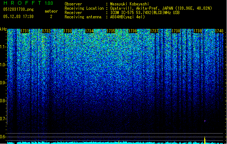This screenshot has height=144, width=227.
Task: Click the tall yellow signal spike near 1739
Action: coord(205,140)
